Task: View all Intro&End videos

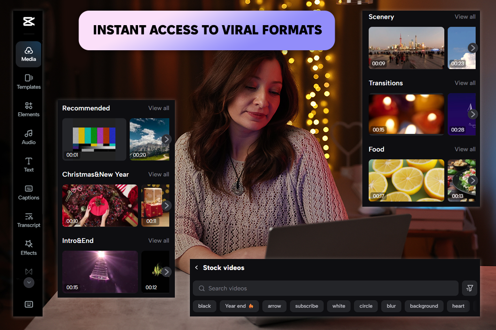Action: coord(159,241)
